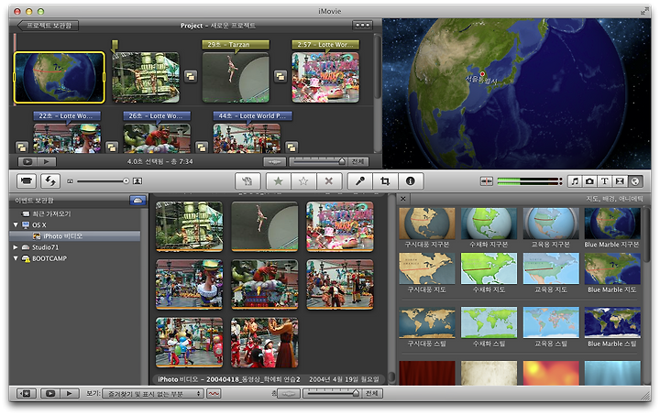Screen dimensions: 660x415
Task: Hide the event library list
Action: [26, 394]
